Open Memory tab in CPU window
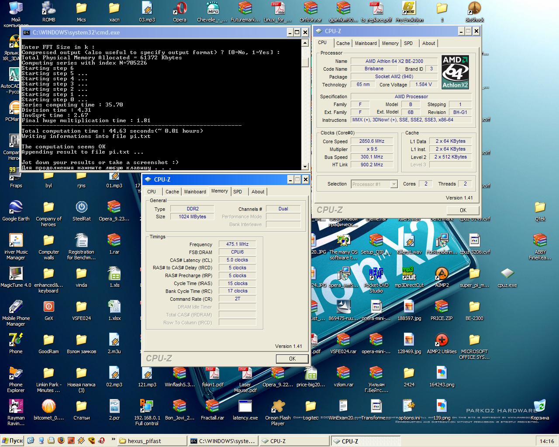Image resolution: width=559 pixels, height=447 pixels. click(390, 43)
